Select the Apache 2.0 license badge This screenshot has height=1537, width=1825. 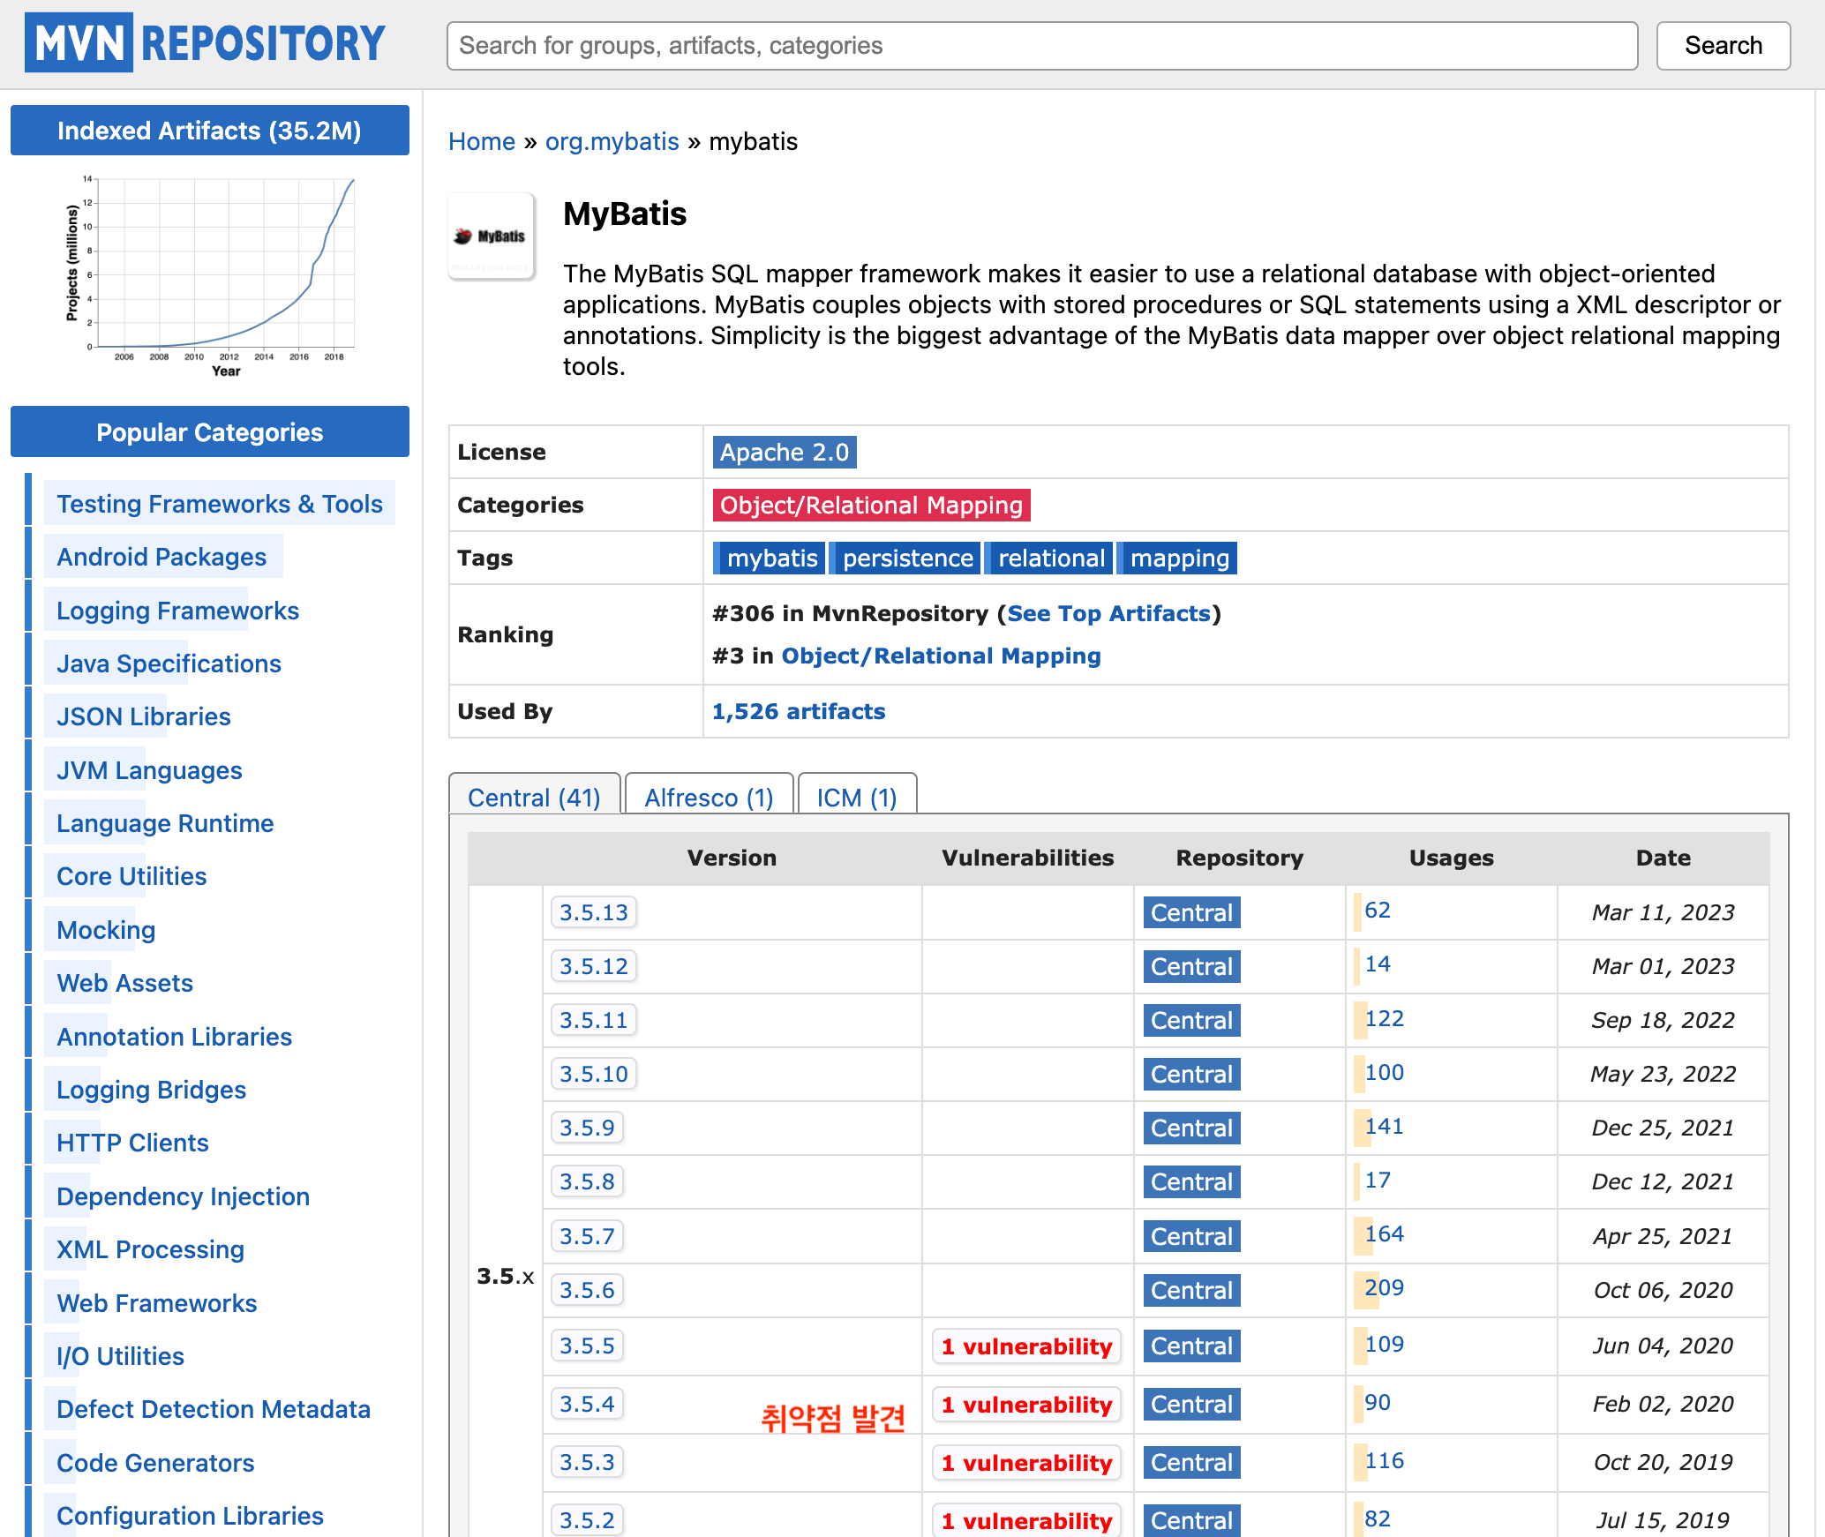784,453
